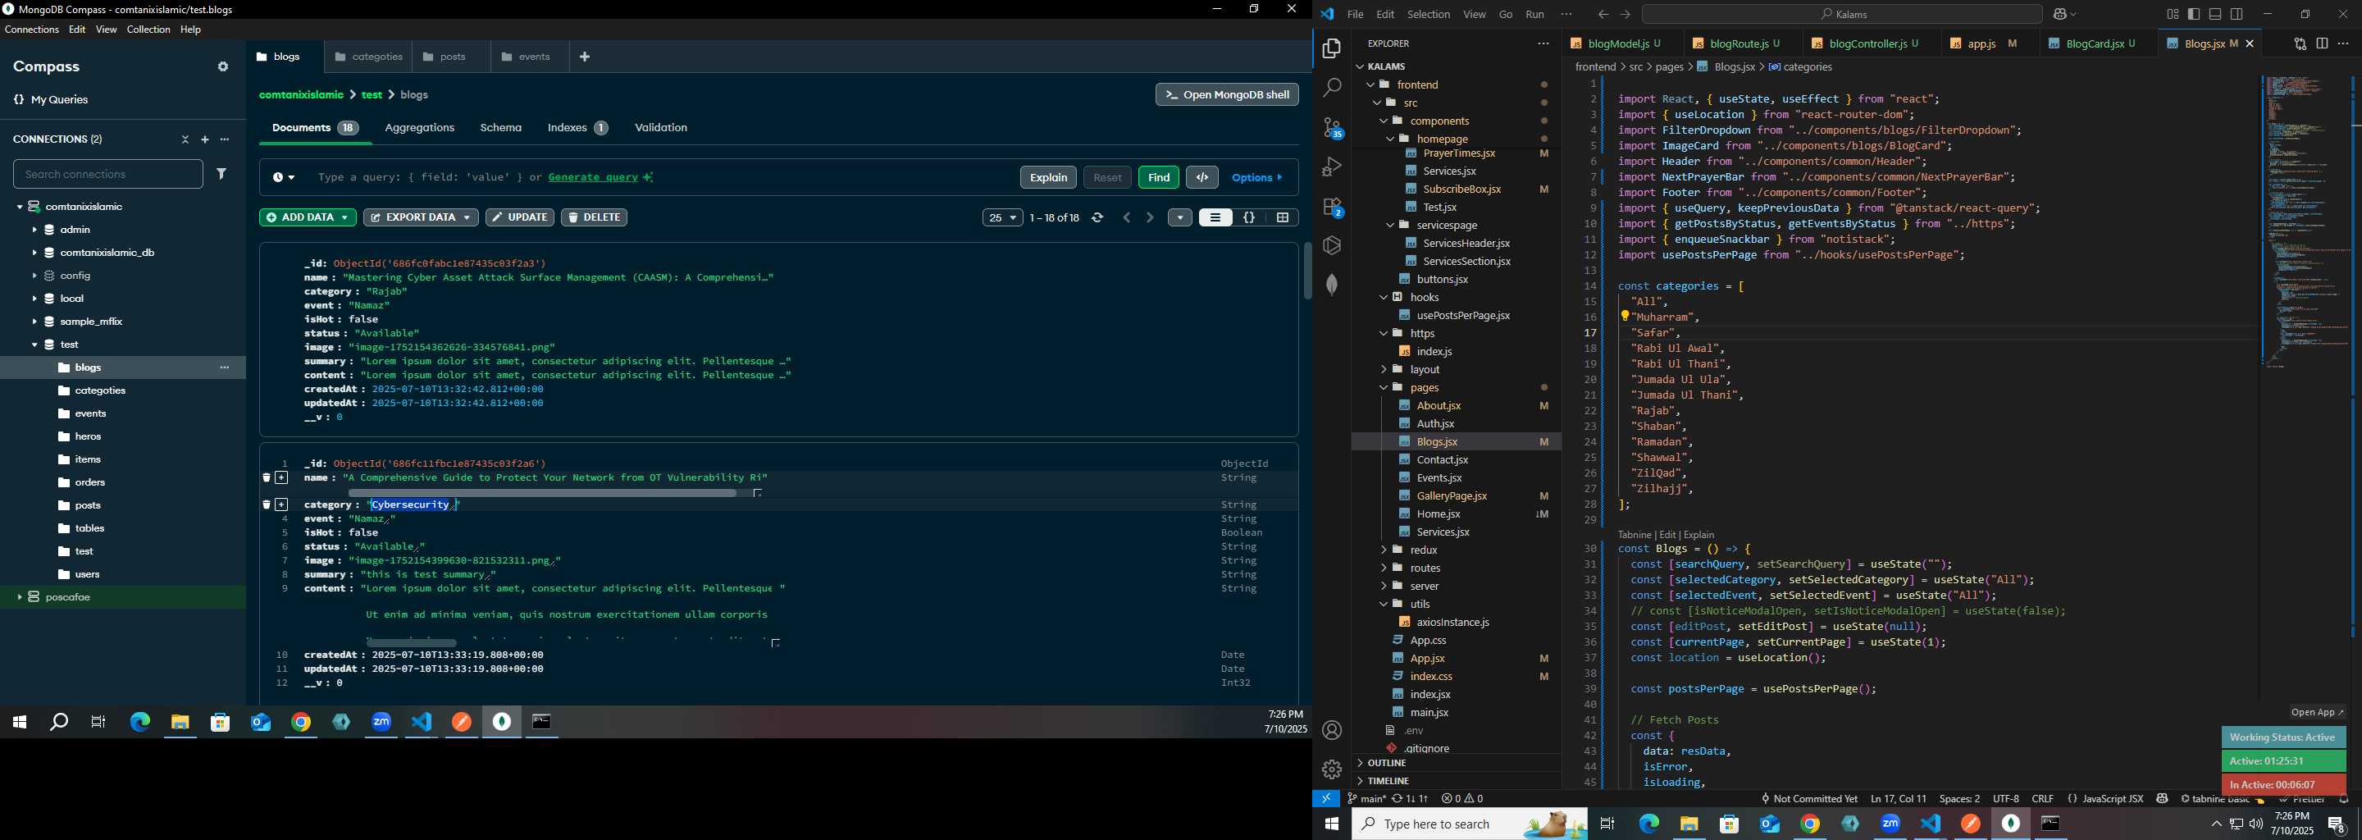
Task: Go to previous page of documents arrow
Action: tap(1127, 217)
